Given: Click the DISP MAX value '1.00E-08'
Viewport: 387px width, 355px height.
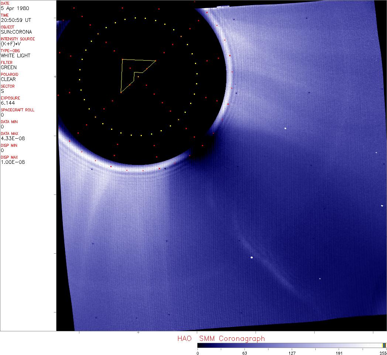Looking at the screenshot, I should pyautogui.click(x=13, y=162).
